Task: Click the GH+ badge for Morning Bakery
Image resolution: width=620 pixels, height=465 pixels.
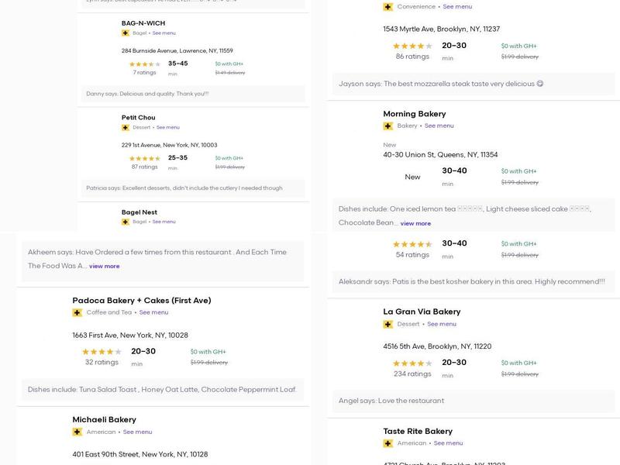Action: pyautogui.click(x=388, y=126)
